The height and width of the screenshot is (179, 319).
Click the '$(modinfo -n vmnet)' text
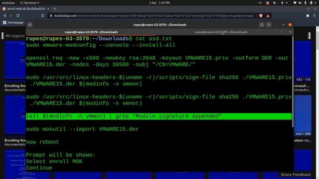[110, 103]
